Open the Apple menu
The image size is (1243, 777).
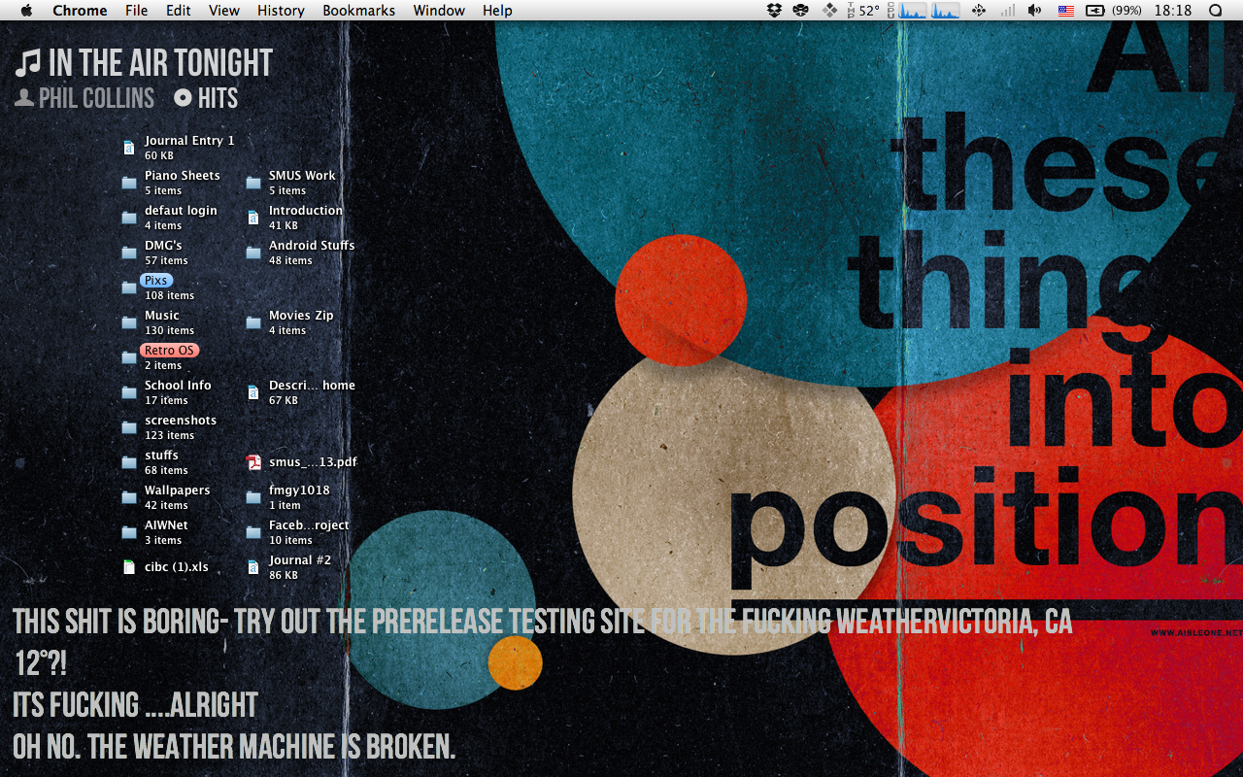[26, 11]
